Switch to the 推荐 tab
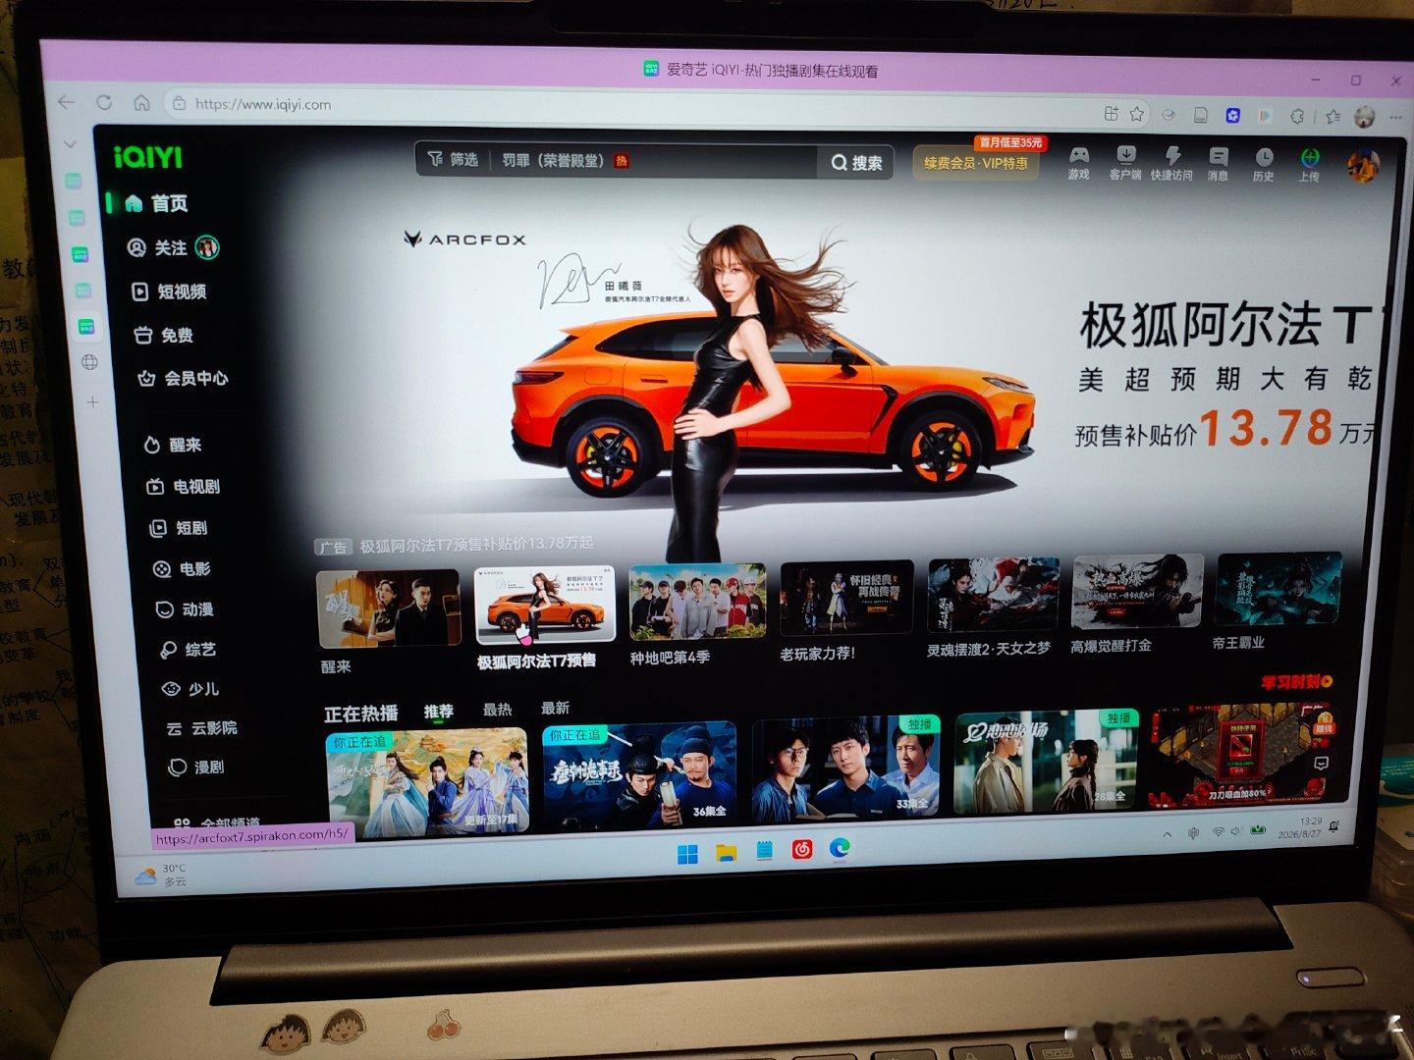Screen dimensions: 1414x1060 [438, 712]
